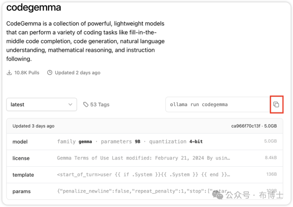
Task: Click the WeChat logo in the watermark
Action: 218,195
